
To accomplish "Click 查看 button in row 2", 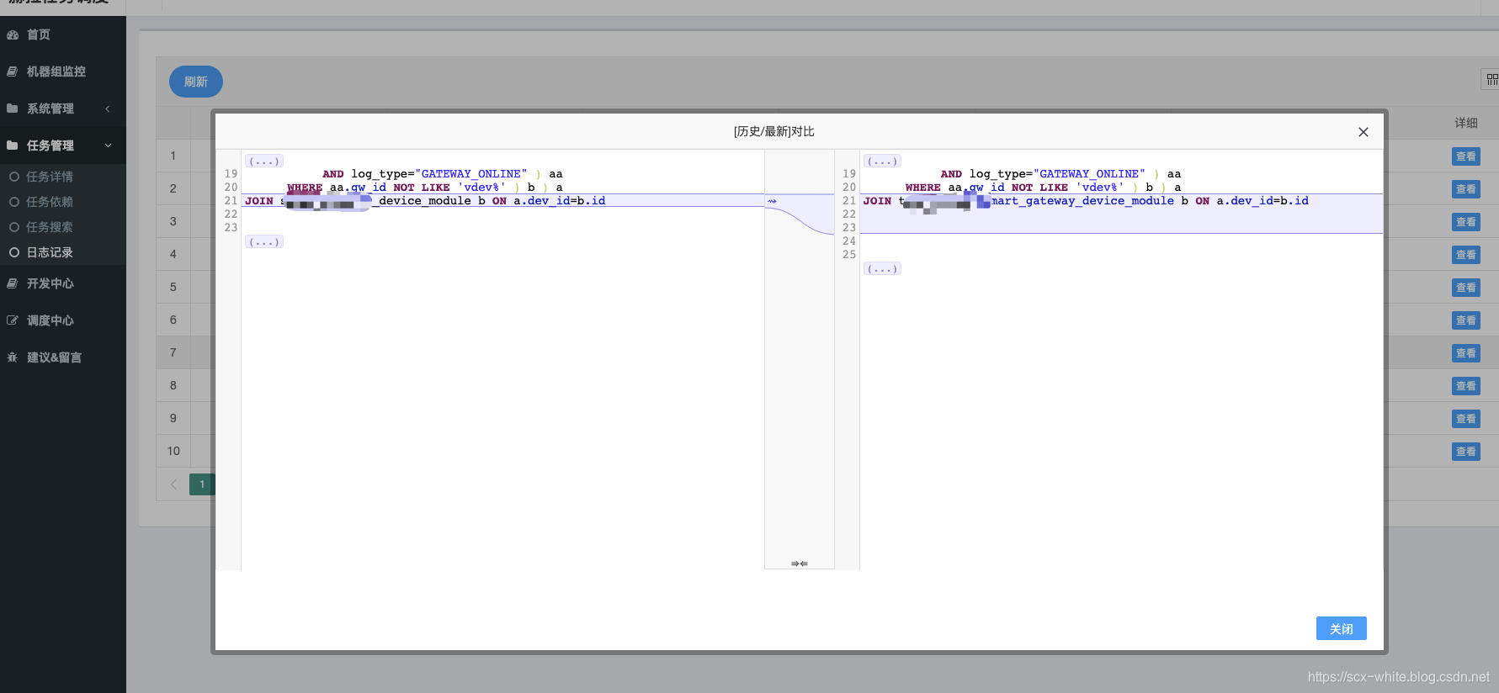I will click(1466, 189).
